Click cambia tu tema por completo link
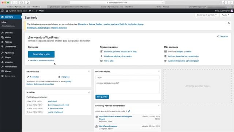Image resolution: width=234 pixels, height=132 pixels. (x=42, y=60)
